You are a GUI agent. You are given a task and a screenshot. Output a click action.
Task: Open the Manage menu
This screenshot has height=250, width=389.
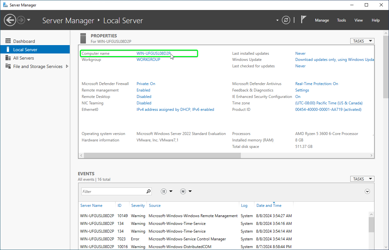pyautogui.click(x=322, y=20)
